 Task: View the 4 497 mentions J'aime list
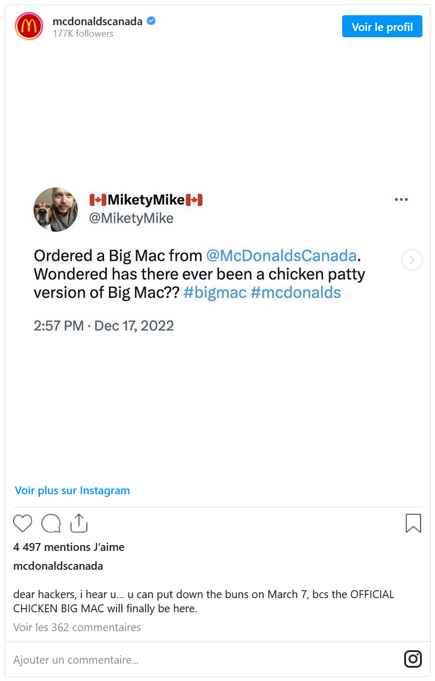pos(69,547)
